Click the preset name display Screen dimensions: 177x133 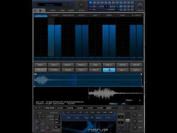tap(50, 5)
